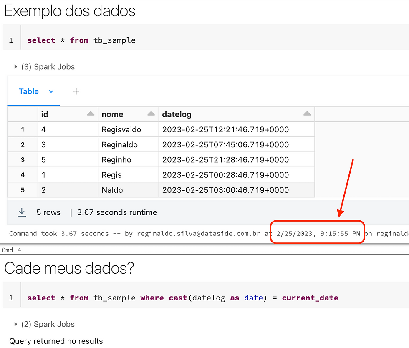Image resolution: width=409 pixels, height=348 pixels.
Task: Switch to the Table tab
Action: coord(29,91)
